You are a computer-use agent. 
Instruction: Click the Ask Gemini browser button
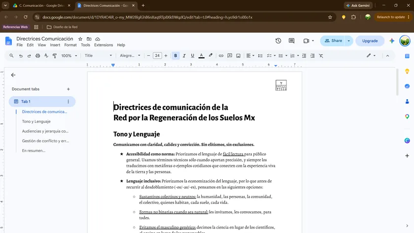pyautogui.click(x=358, y=5)
